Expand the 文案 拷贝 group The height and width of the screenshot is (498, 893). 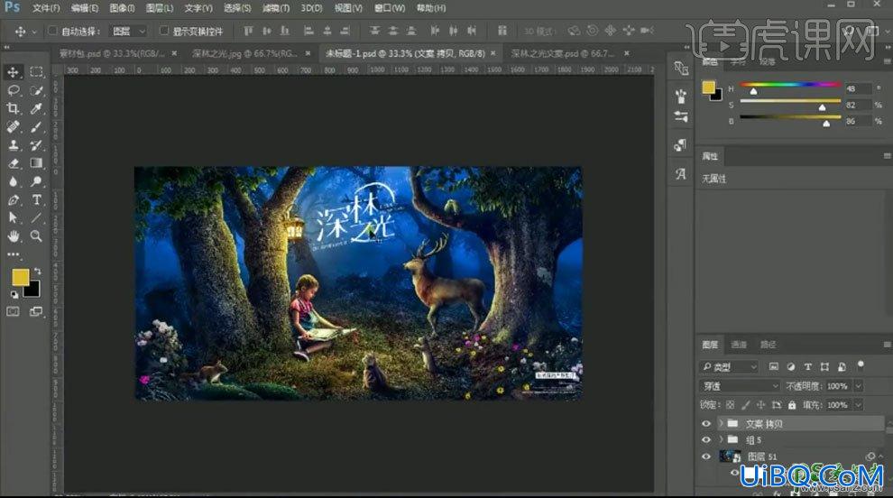tap(721, 423)
